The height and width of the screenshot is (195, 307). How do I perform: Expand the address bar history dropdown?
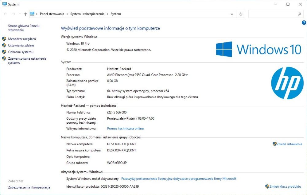[x=232, y=14]
